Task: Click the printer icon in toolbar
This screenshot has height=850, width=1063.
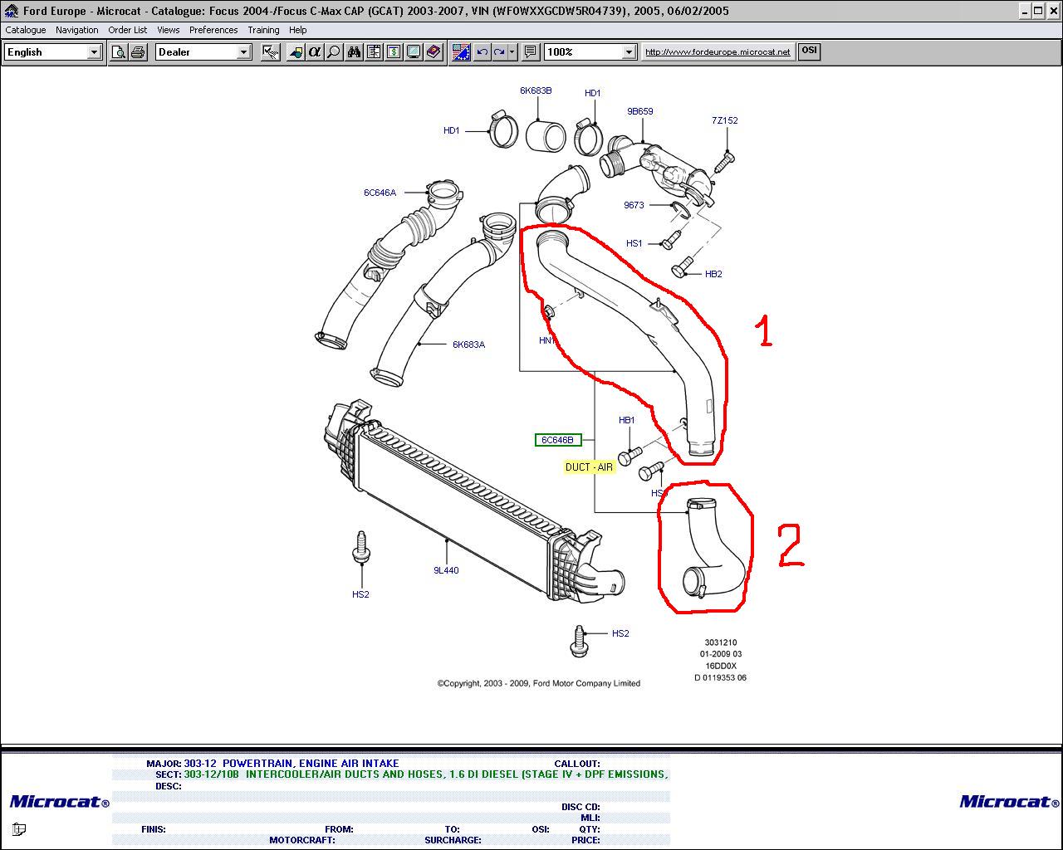Action: (x=137, y=52)
